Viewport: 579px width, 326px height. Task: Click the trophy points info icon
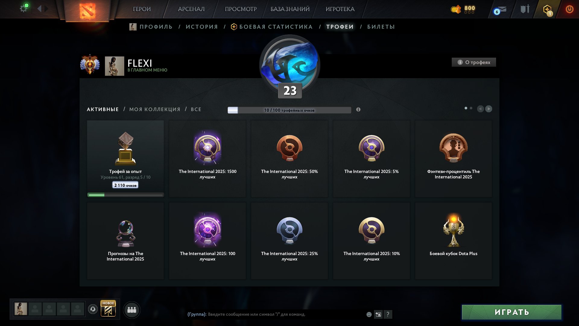pyautogui.click(x=358, y=110)
